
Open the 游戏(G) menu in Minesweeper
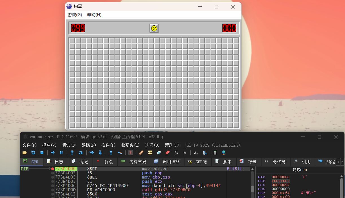pyautogui.click(x=75, y=15)
